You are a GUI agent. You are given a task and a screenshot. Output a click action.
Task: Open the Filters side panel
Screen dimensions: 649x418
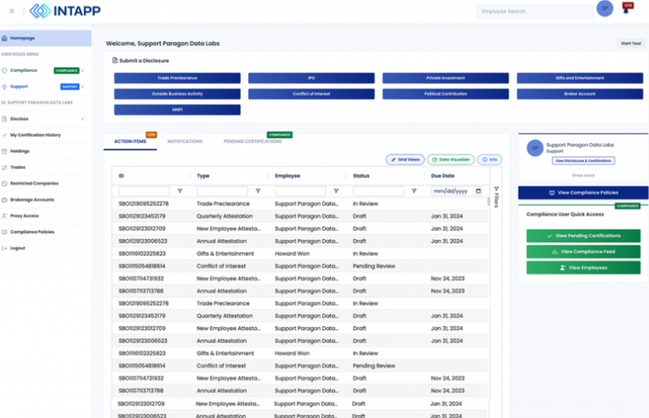pyautogui.click(x=496, y=197)
